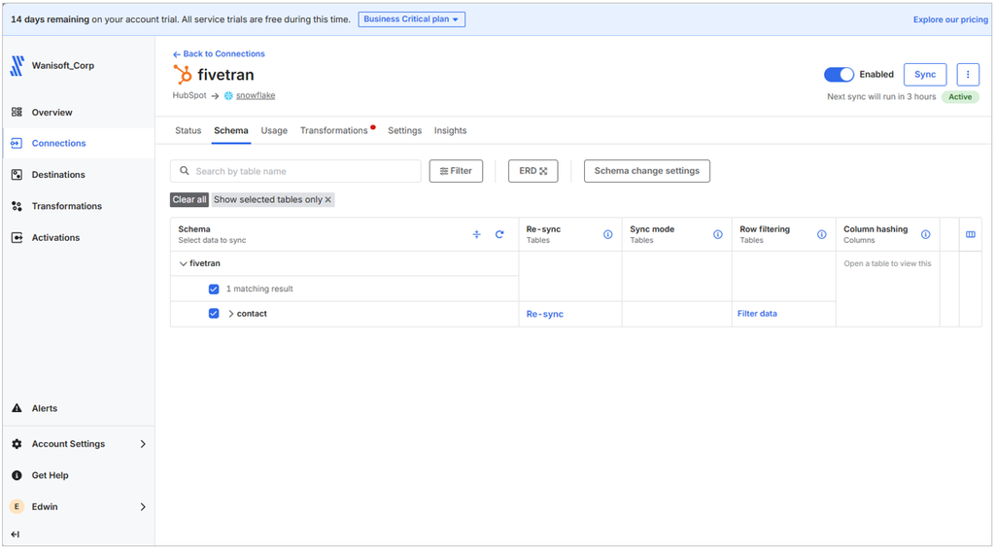Click the Edwin user avatar

17,506
